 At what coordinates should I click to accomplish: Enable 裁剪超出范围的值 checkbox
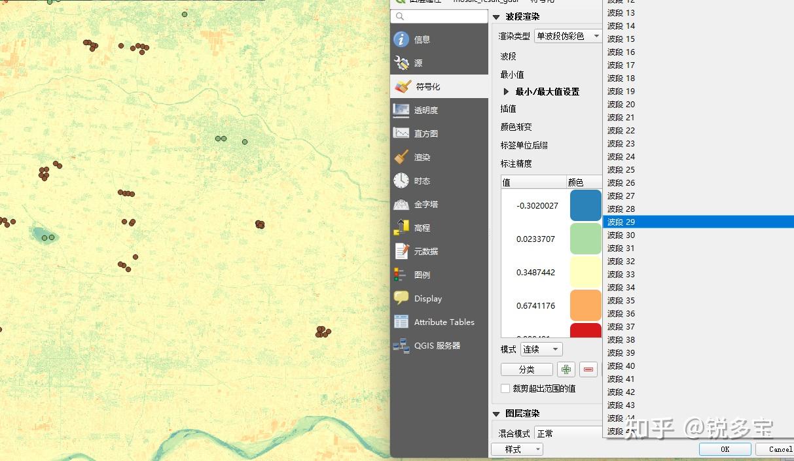pyautogui.click(x=505, y=388)
